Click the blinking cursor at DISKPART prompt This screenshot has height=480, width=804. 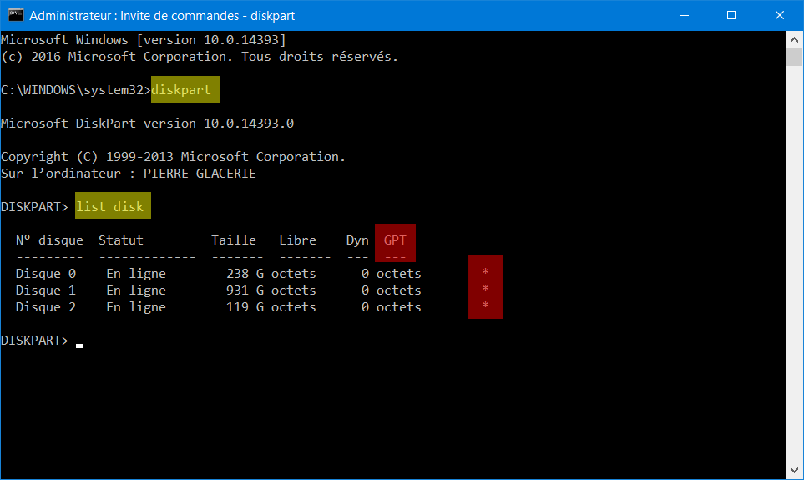(x=79, y=346)
